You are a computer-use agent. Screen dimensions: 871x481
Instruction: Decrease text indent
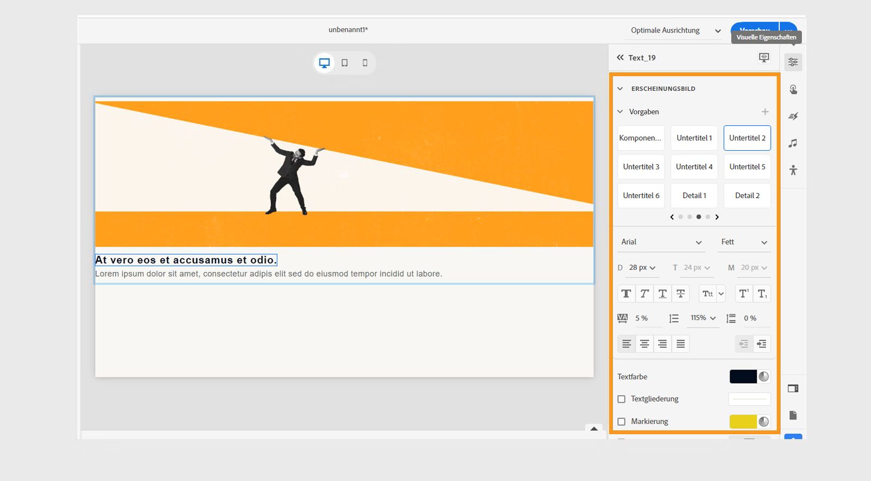coord(744,344)
